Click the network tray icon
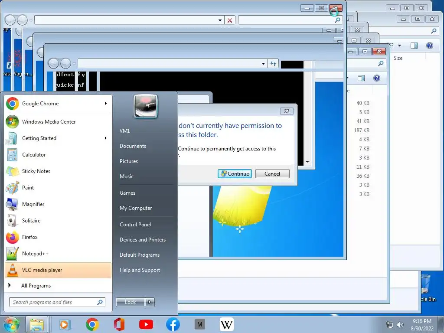444x333 pixels. pos(390,325)
